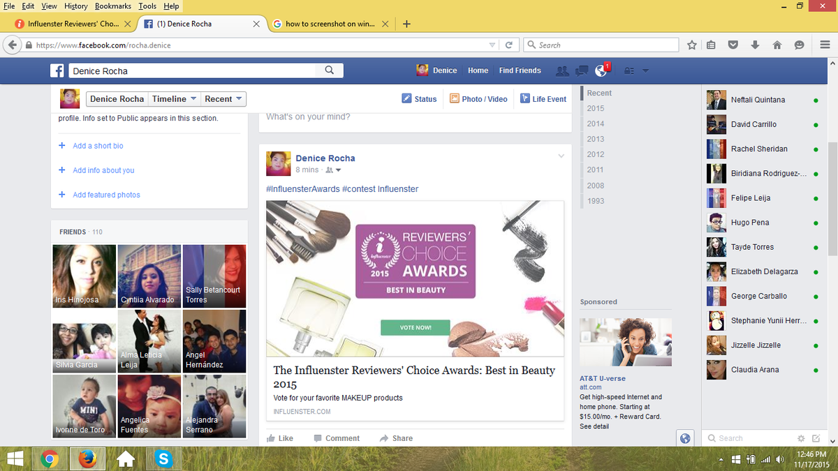This screenshot has height=471, width=838.
Task: Click the Status composer icon
Action: pos(406,99)
